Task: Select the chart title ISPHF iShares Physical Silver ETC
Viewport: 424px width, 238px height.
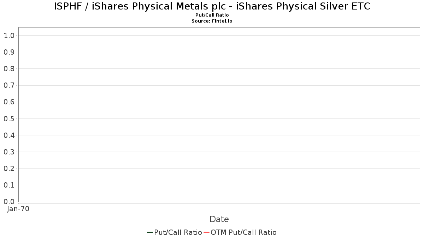Action: (212, 6)
